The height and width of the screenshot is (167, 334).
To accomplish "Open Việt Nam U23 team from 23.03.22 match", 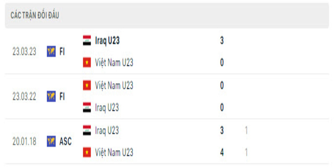I will (114, 86).
